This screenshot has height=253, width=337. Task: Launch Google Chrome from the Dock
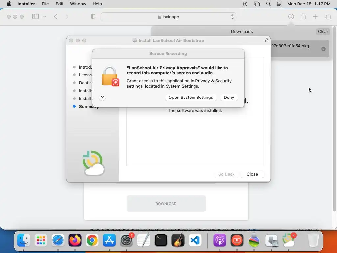pyautogui.click(x=92, y=240)
